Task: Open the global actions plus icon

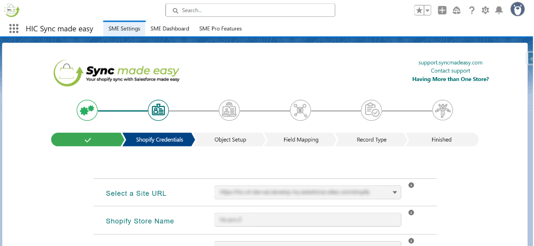Action: [x=442, y=10]
